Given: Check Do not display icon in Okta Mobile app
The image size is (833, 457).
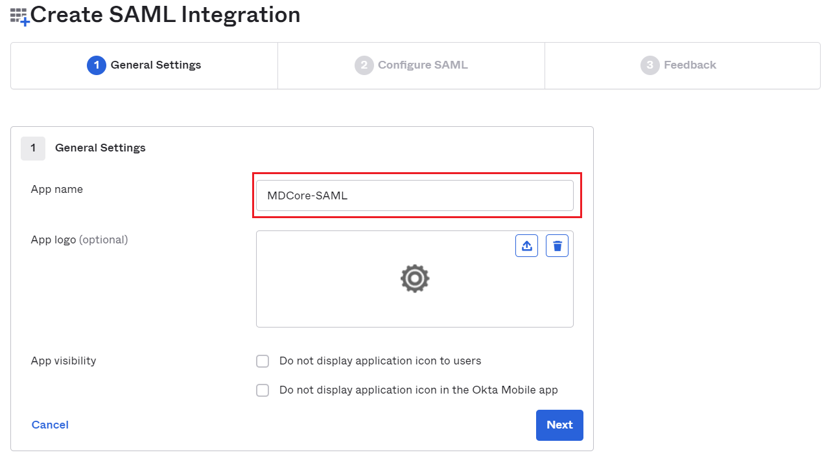Looking at the screenshot, I should [263, 390].
